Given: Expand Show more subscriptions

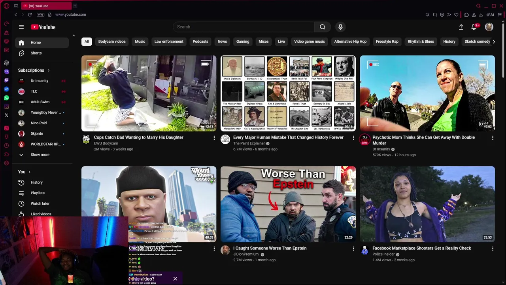Looking at the screenshot, I should click(40, 155).
